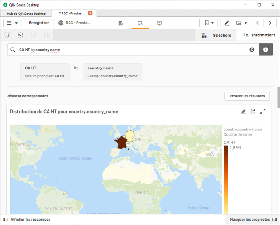Click the search magnifier icon
The height and width of the screenshot is (225, 280).
tap(13, 50)
